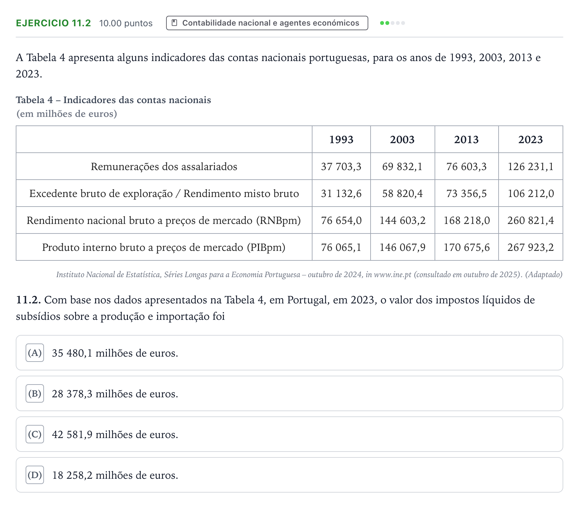Click the 2003 column header

click(x=402, y=140)
